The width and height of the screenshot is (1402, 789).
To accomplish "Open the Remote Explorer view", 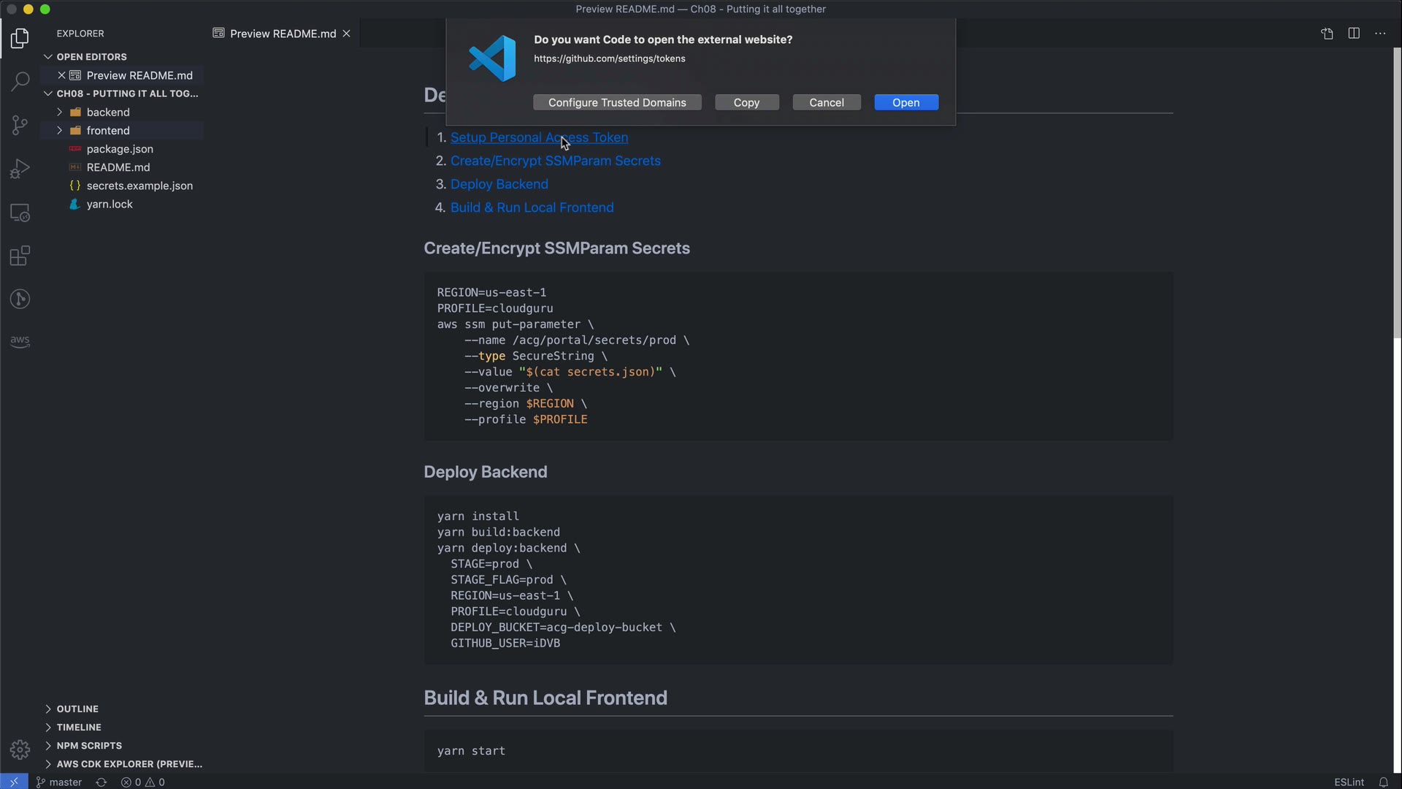I will pos(20,213).
